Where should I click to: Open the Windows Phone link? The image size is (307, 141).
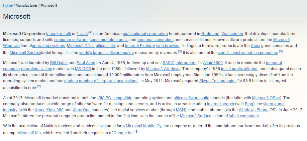pos(253,110)
